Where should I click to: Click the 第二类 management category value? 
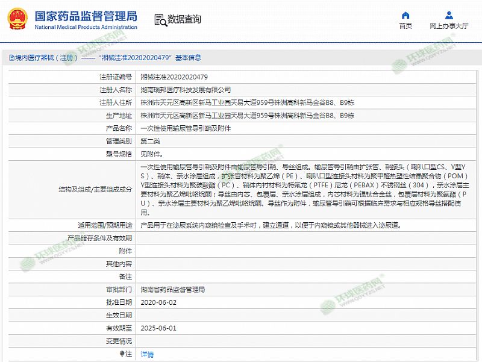click(x=150, y=141)
